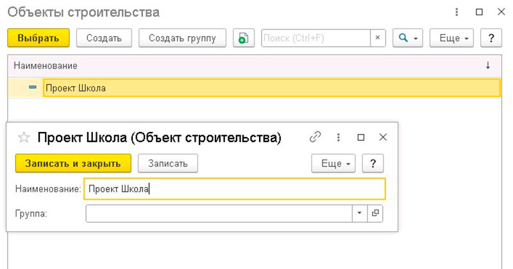Click the Создать button
Viewport: 513px width, 269px height.
click(x=104, y=38)
